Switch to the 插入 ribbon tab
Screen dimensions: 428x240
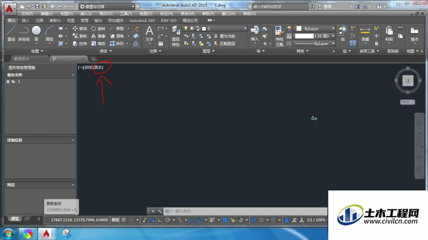click(x=25, y=20)
